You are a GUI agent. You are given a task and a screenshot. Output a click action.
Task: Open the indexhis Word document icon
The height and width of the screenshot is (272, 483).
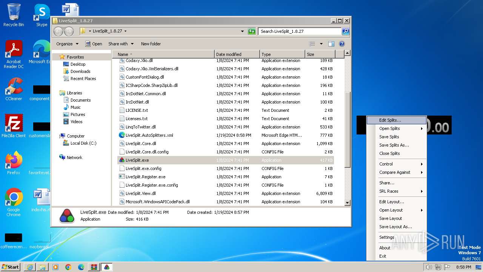[42, 200]
